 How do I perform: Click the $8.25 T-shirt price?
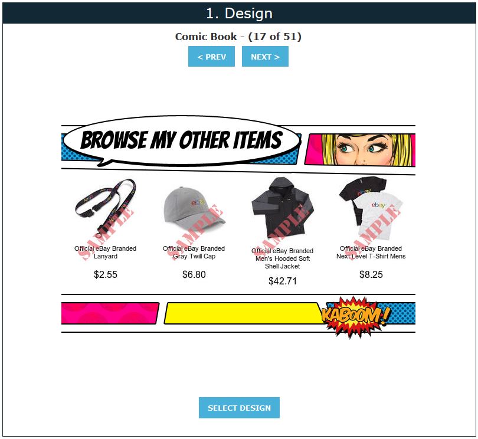click(x=371, y=274)
